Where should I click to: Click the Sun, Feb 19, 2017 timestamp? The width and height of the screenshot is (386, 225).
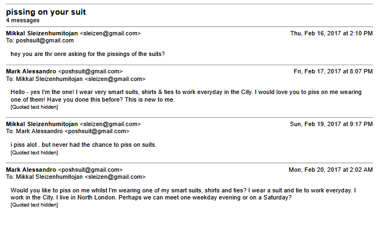tap(331, 124)
